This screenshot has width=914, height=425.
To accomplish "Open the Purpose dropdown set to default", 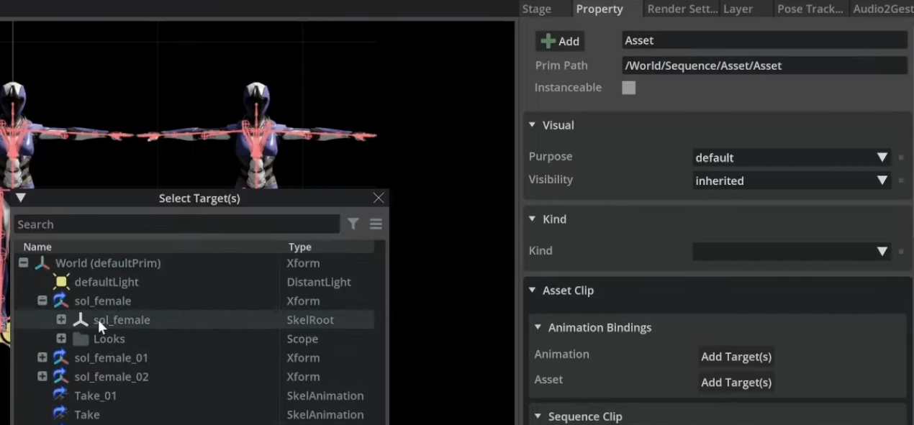I will click(x=792, y=157).
